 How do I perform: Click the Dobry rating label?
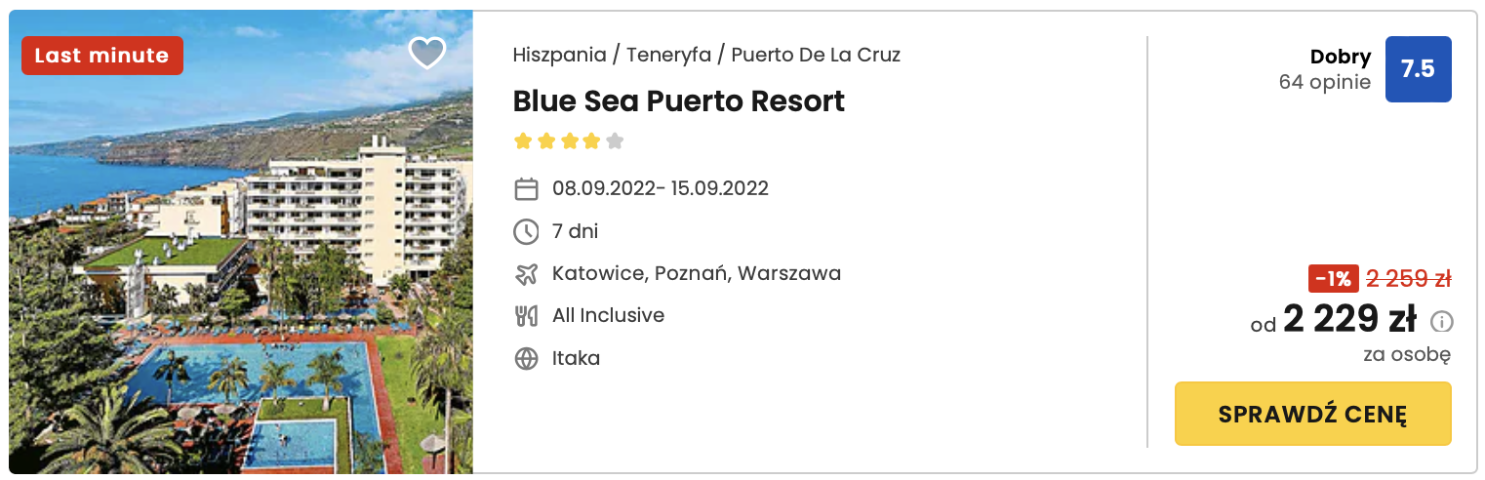click(1341, 58)
